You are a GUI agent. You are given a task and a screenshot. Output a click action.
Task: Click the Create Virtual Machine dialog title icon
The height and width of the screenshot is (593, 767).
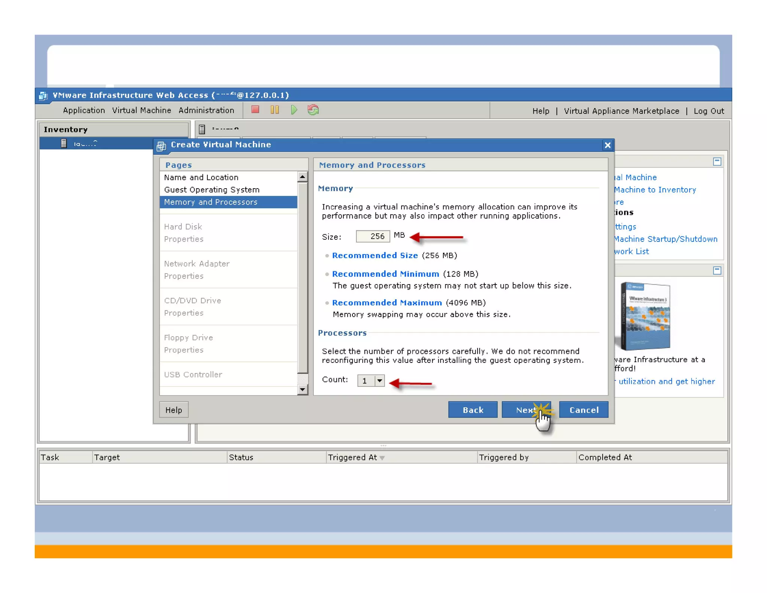point(161,145)
